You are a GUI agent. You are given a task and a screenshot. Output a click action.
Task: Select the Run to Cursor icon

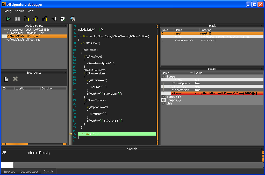54,19
